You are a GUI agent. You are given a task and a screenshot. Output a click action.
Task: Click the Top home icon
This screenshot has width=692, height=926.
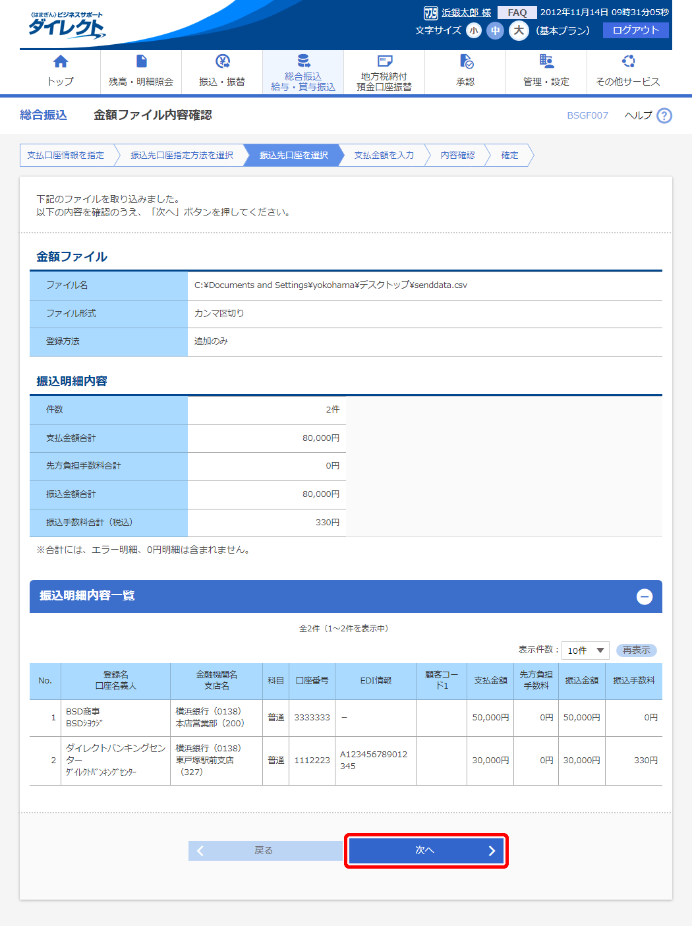60,62
